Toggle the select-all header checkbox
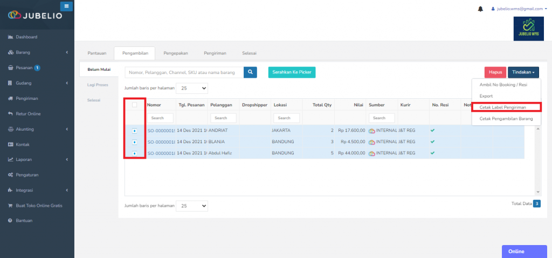 pyautogui.click(x=134, y=105)
